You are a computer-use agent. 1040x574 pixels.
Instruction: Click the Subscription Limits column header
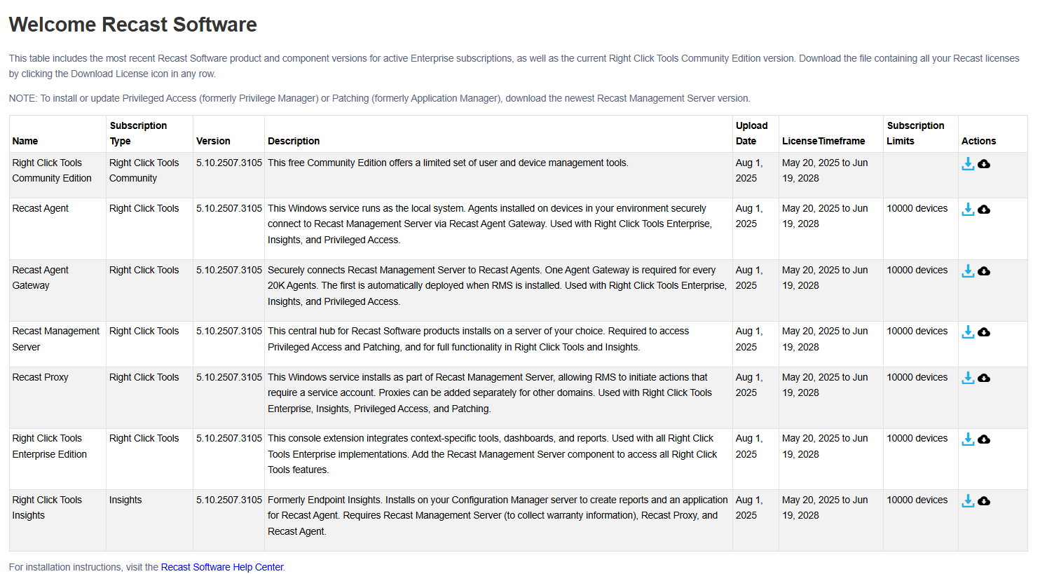click(915, 133)
